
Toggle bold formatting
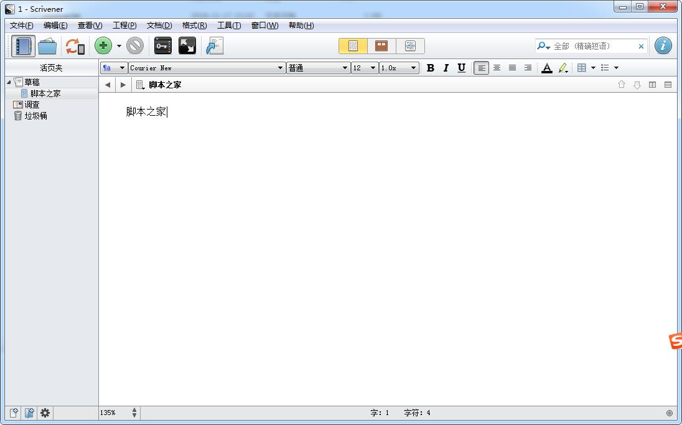click(430, 68)
